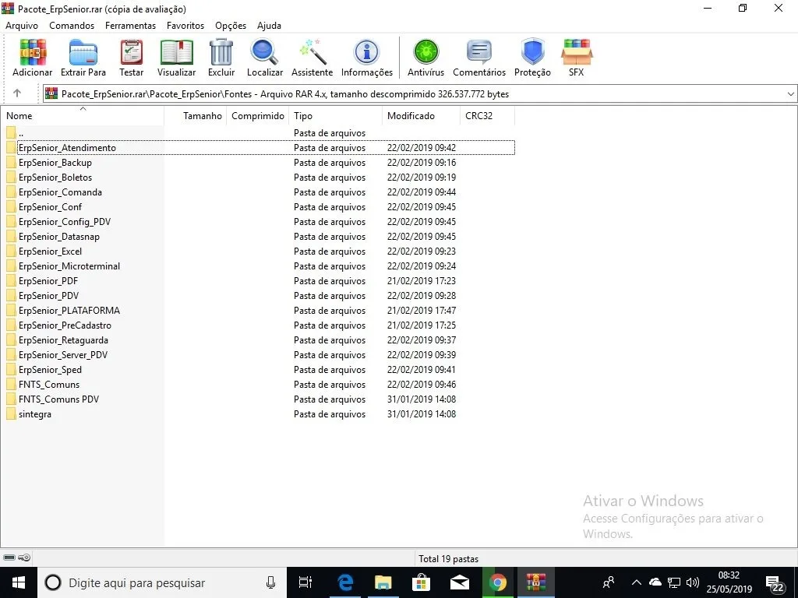Open the Comandos menu

point(72,26)
